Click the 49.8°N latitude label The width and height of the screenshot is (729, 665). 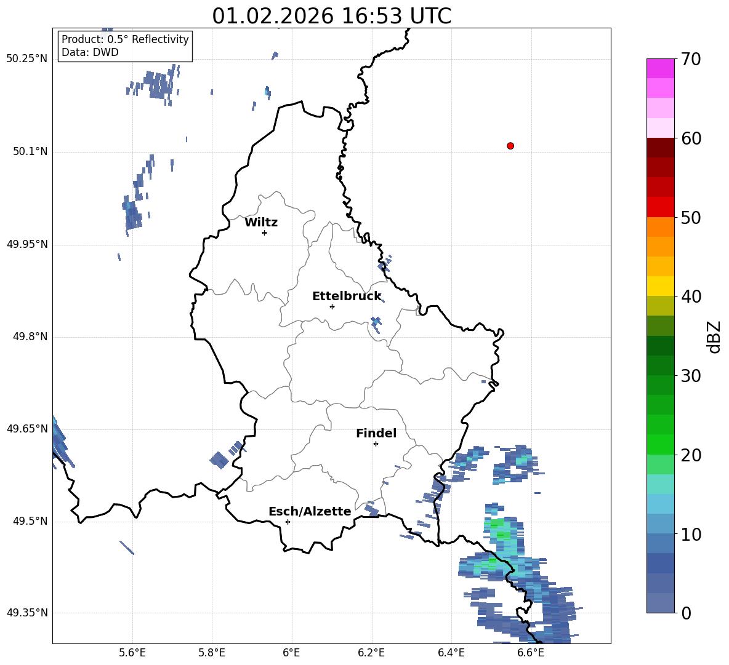pos(30,336)
